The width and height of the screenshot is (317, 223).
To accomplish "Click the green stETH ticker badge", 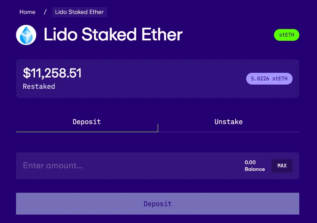I will (x=287, y=35).
